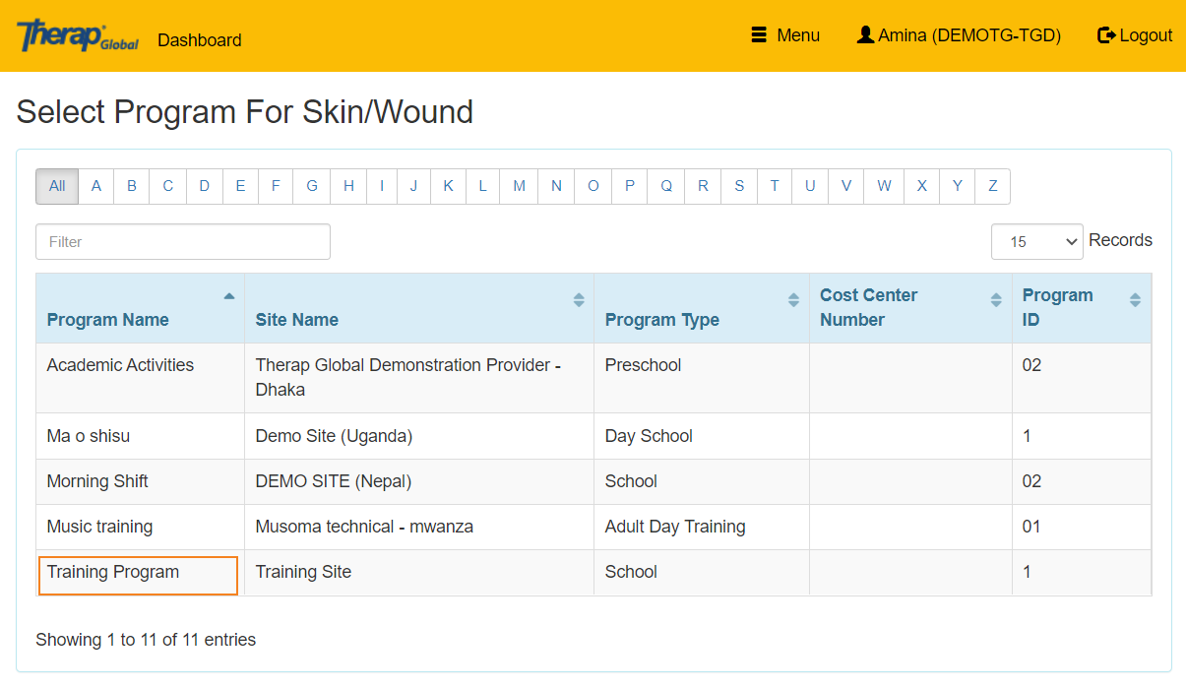Sort by Program ID column arrows
This screenshot has width=1186, height=688.
pos(1135,300)
